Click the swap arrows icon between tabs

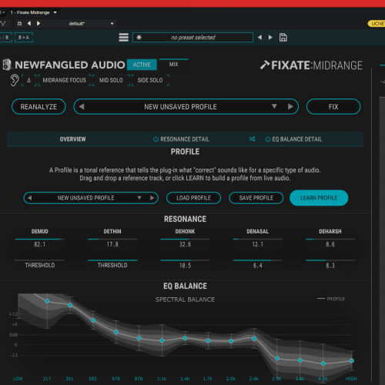(x=252, y=139)
